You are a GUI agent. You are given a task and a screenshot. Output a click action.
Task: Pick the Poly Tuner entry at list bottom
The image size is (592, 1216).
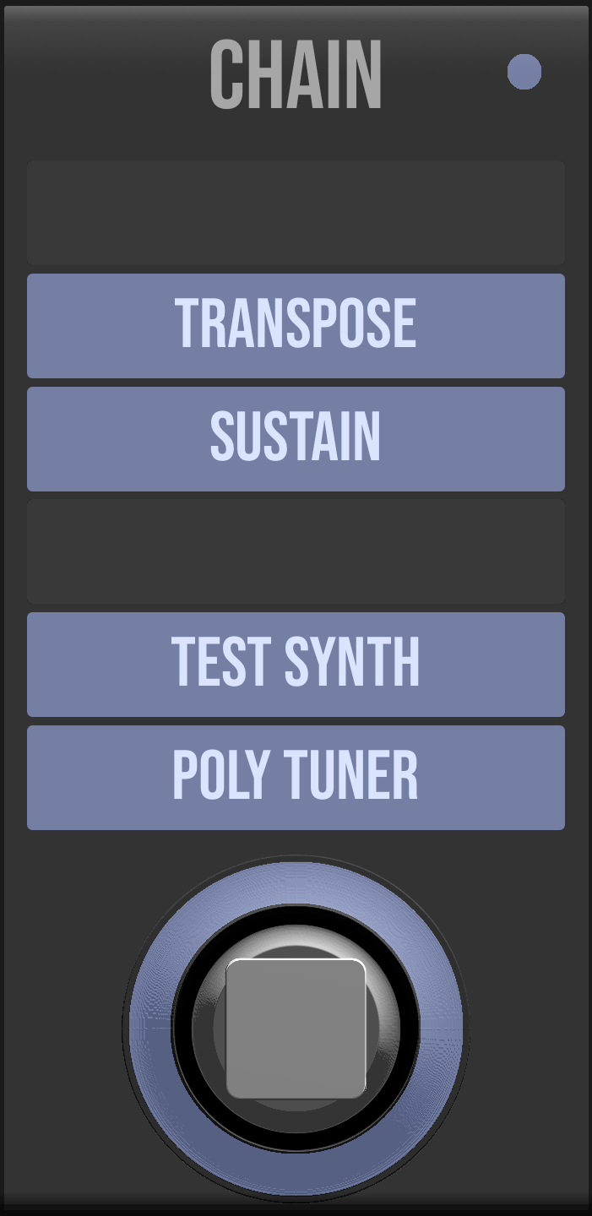296,777
